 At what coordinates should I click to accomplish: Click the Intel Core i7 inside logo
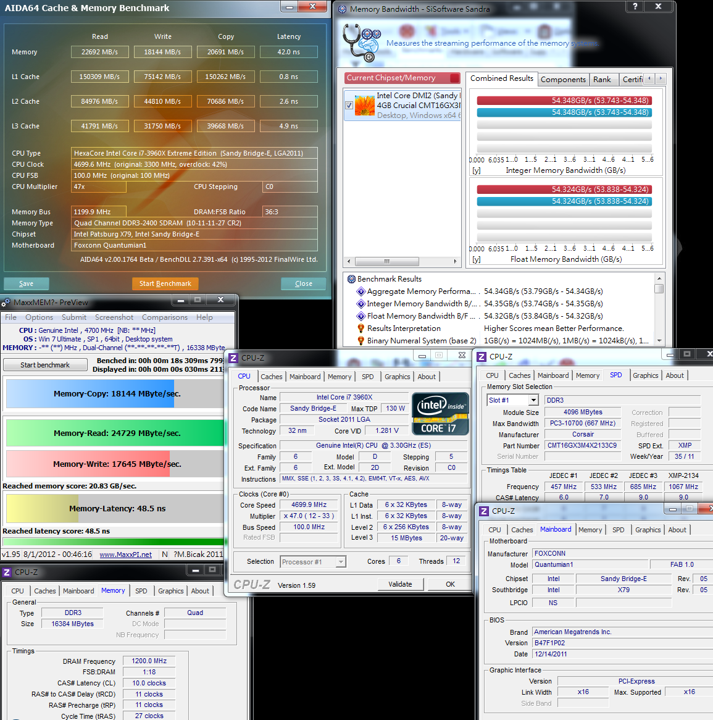tap(440, 414)
